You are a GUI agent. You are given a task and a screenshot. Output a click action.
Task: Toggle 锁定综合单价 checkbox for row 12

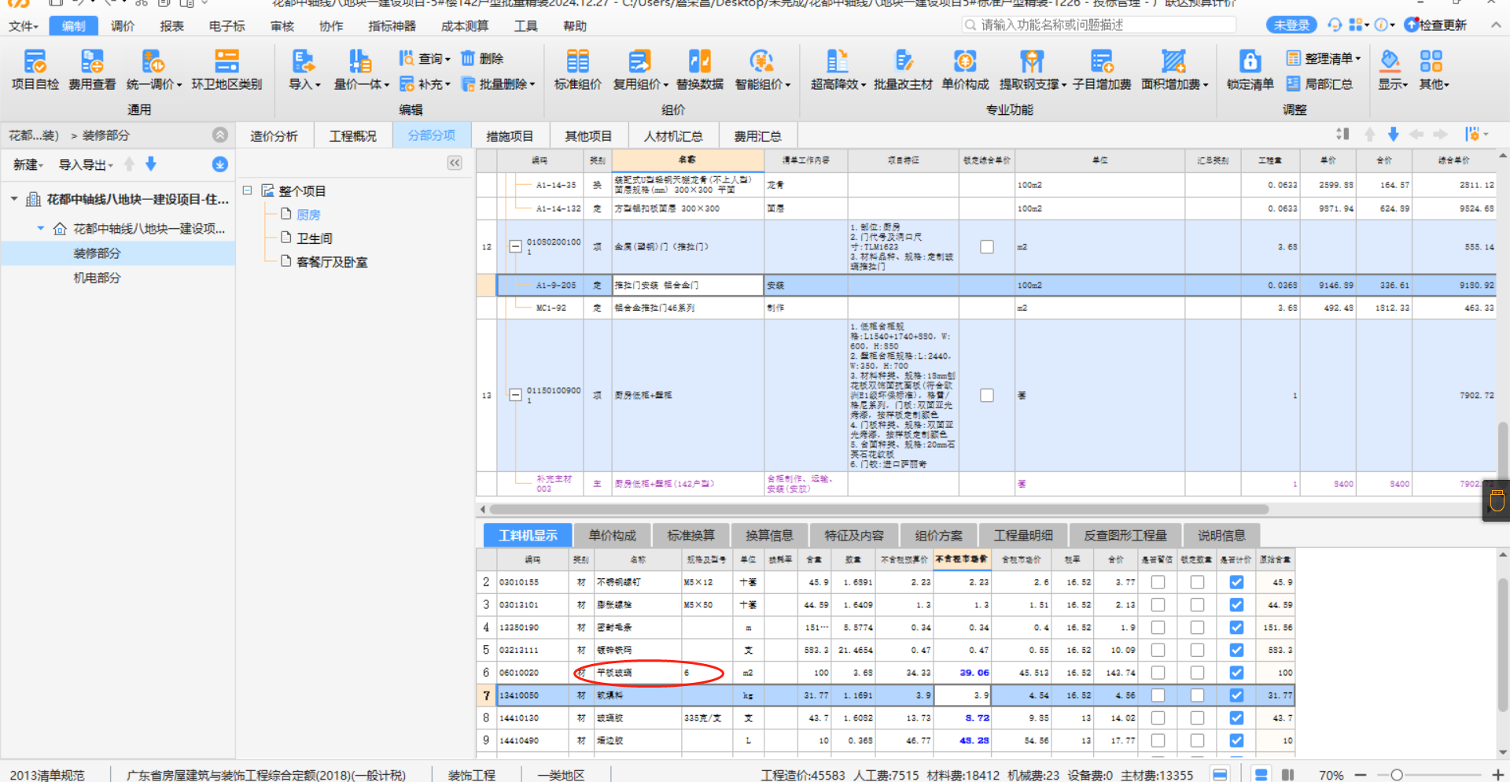tap(987, 247)
